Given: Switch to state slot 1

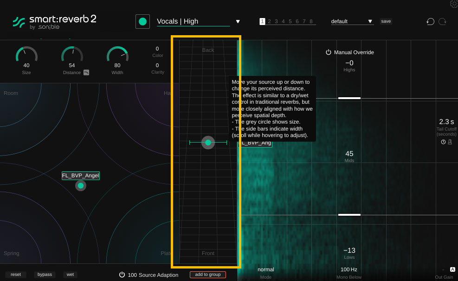Looking at the screenshot, I should pos(262,21).
